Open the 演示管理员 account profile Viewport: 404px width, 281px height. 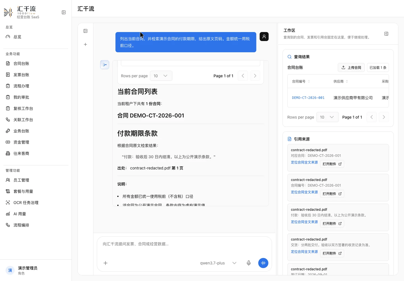click(x=36, y=270)
